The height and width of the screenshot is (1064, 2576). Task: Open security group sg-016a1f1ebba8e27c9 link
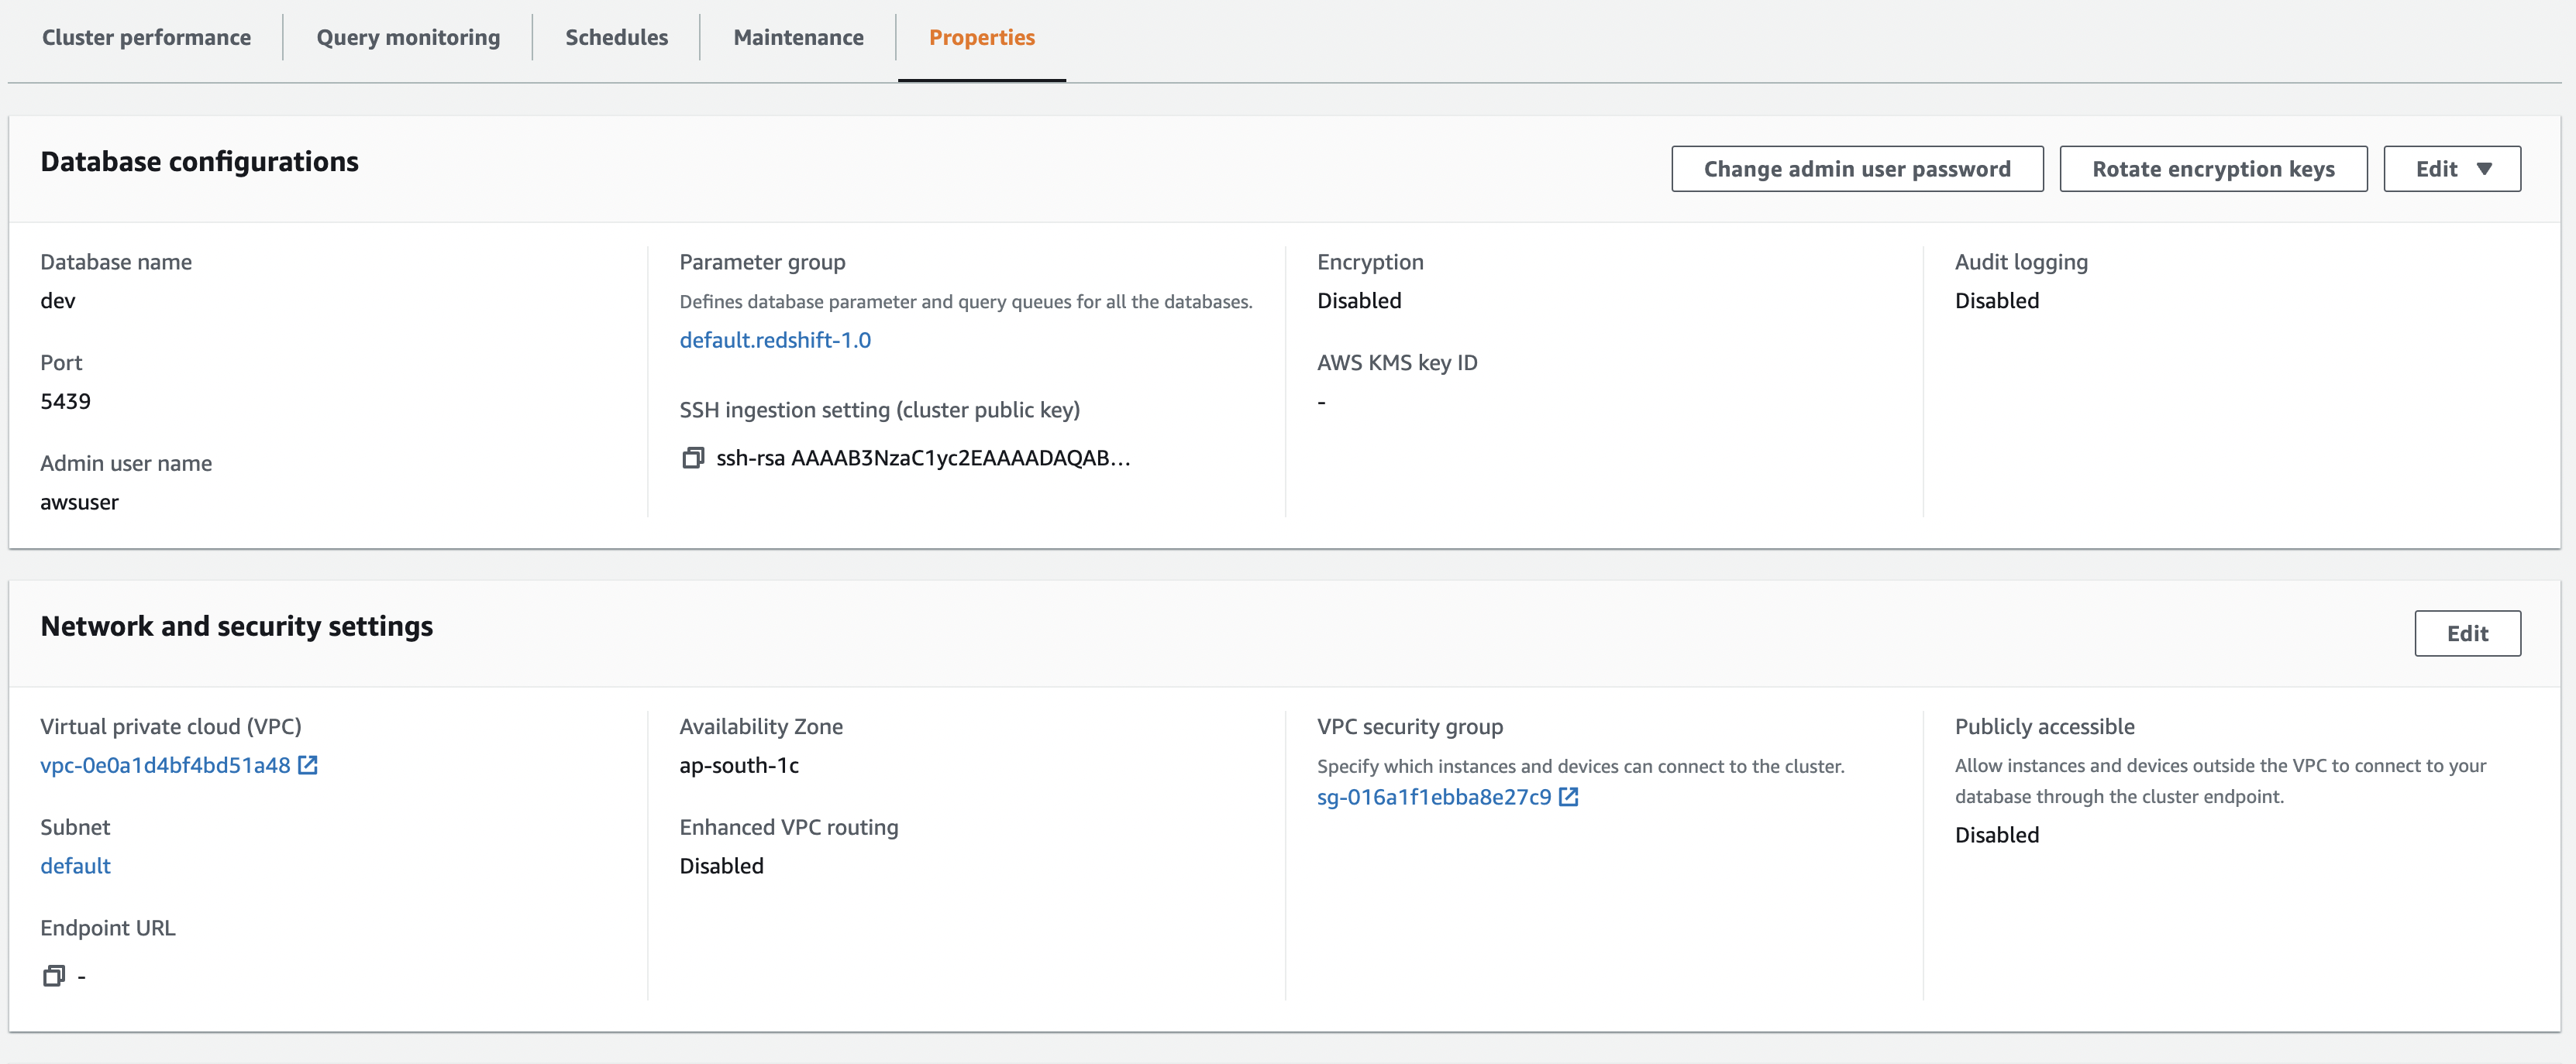(1433, 798)
